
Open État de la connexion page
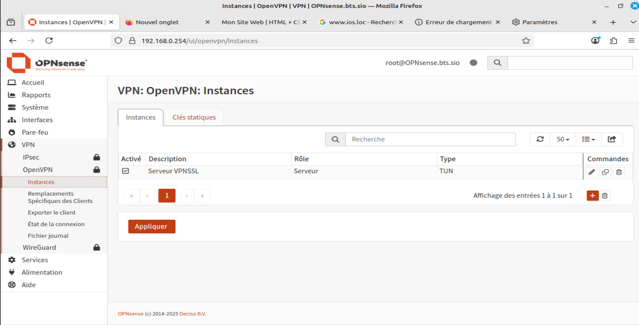(x=56, y=224)
